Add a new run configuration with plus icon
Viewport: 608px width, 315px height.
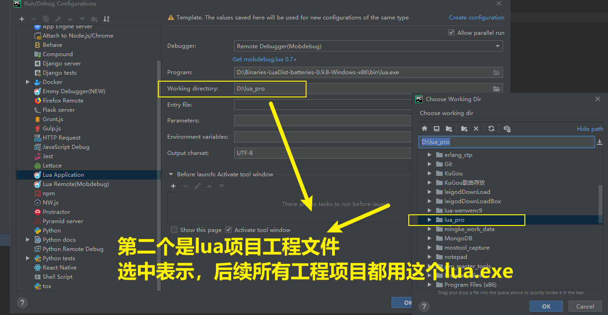pyautogui.click(x=22, y=19)
